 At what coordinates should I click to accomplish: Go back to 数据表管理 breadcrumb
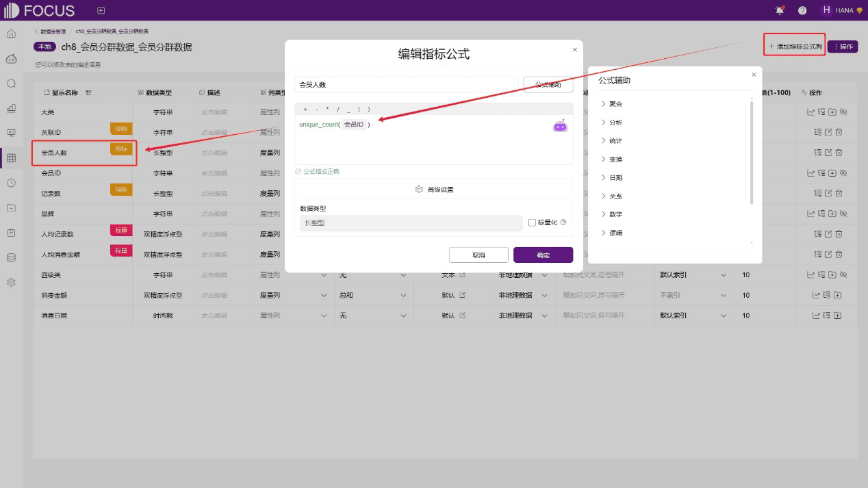52,31
